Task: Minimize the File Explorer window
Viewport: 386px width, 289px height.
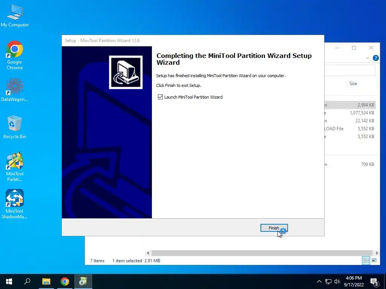Action: (337, 48)
